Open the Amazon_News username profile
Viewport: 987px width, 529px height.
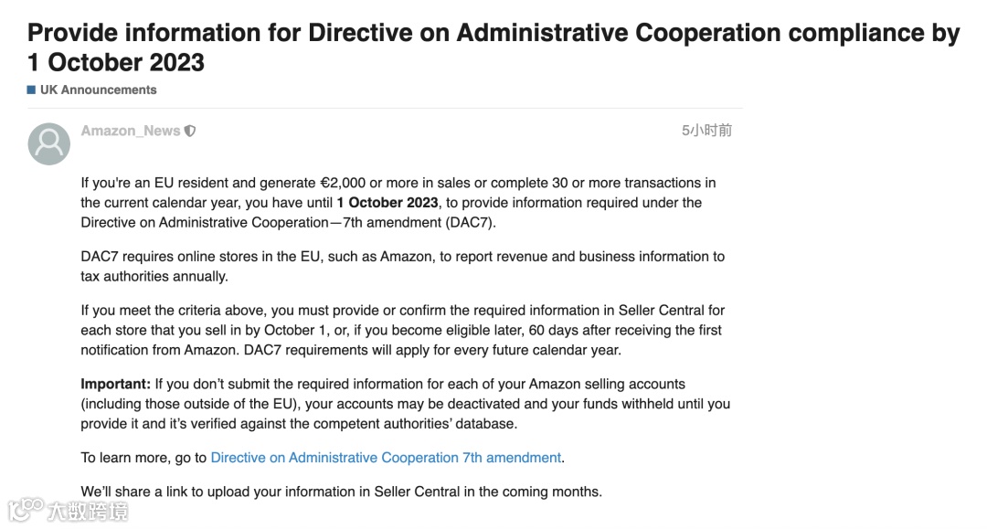pos(131,131)
